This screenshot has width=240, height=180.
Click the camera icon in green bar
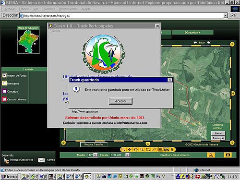[228, 155]
